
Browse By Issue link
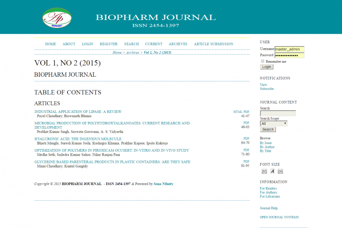pyautogui.click(x=265, y=143)
